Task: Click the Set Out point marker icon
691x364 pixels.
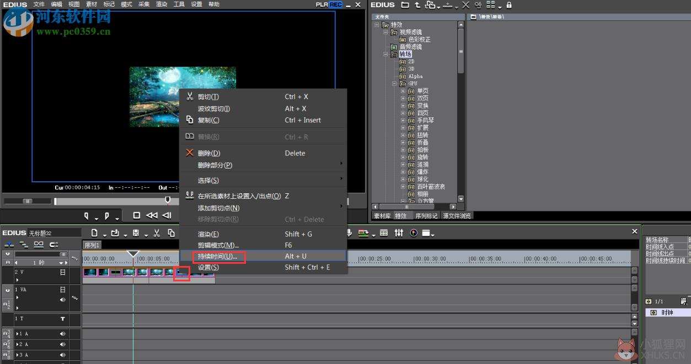Action: pyautogui.click(x=107, y=215)
